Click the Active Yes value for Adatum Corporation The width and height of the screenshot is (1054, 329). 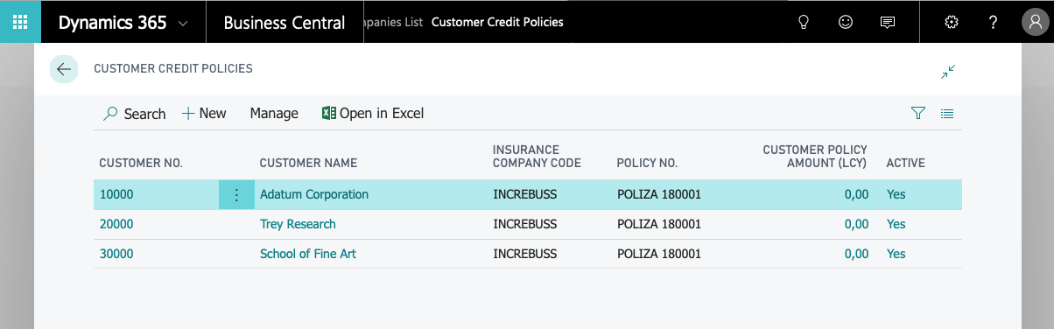[x=896, y=194]
